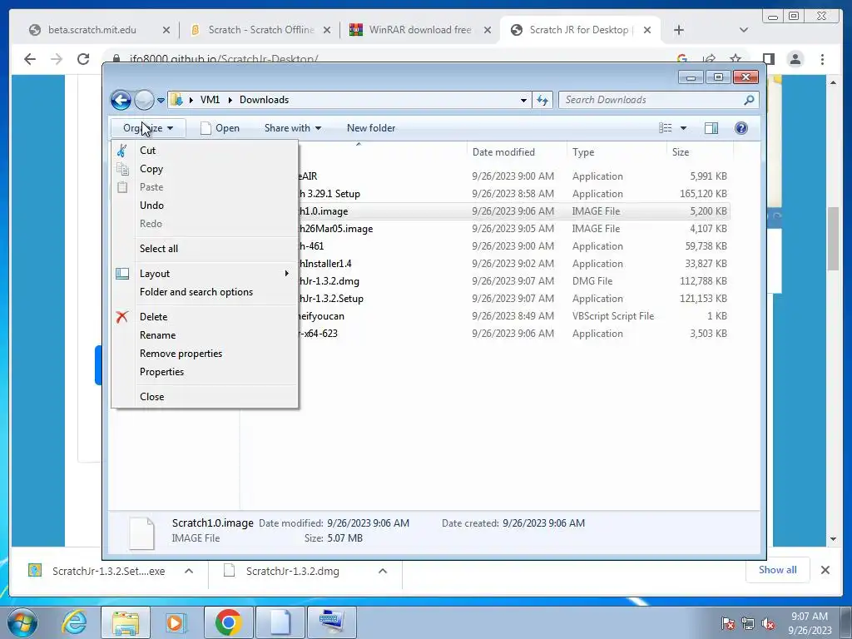
Task: Choose Cut from the Organize menu
Action: [205, 151]
